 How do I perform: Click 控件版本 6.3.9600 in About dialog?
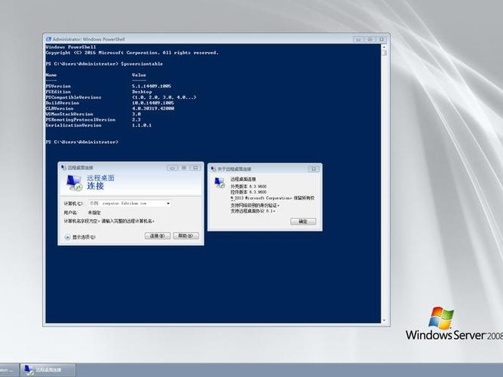[x=248, y=192]
